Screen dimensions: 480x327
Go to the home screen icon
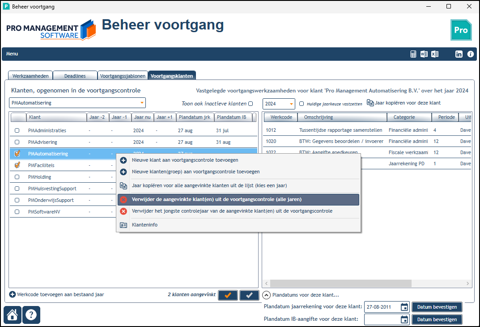tap(13, 315)
